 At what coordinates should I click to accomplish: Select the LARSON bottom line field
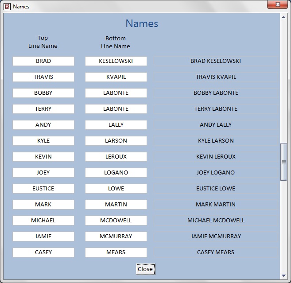(x=116, y=141)
